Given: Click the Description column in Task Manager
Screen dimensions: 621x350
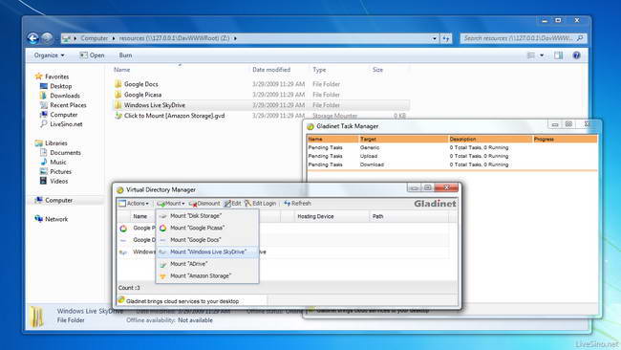Looking at the screenshot, I should pos(490,139).
